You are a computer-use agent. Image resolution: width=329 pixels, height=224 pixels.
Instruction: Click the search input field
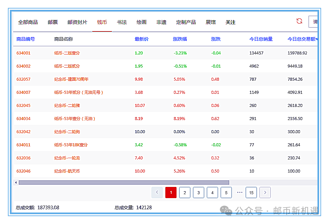click(x=313, y=22)
